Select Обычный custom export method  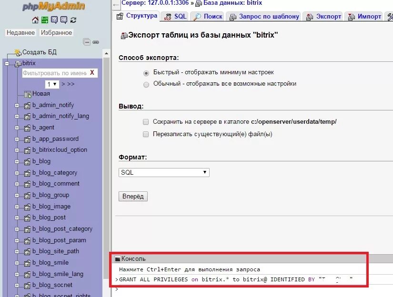pos(146,85)
